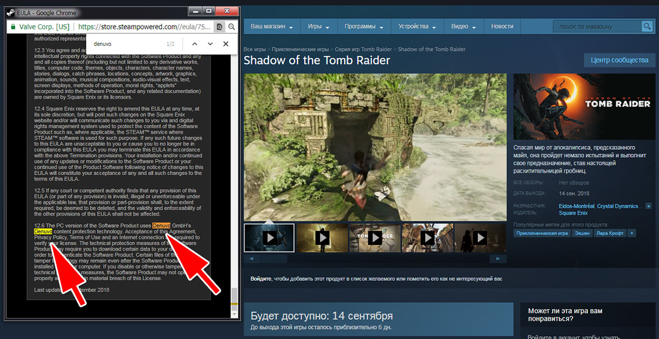Open 'Все игры' breadcrumb link

(254, 49)
